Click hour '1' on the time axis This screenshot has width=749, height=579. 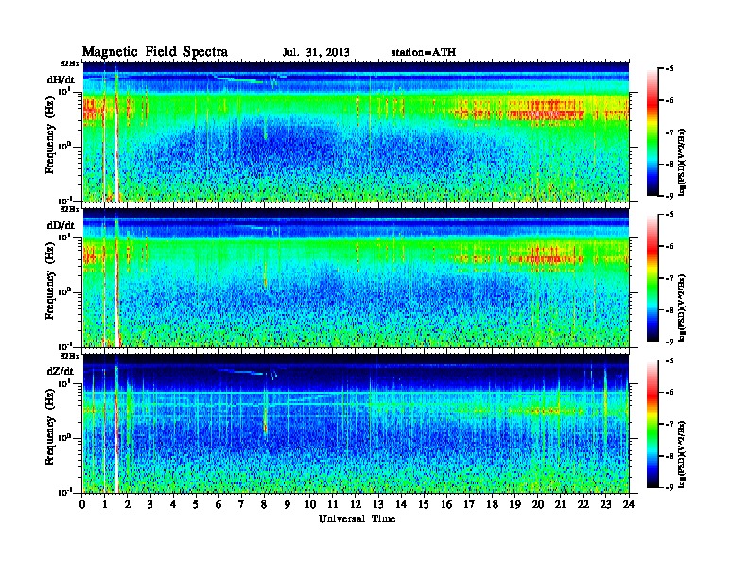(x=105, y=504)
